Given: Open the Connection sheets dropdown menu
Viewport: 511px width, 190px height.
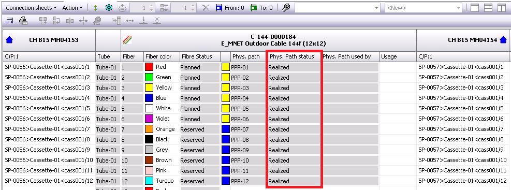Looking at the screenshot, I should coord(31,8).
